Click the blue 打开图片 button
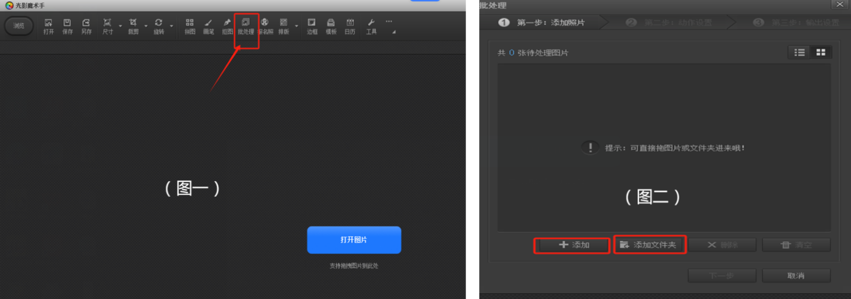 coord(353,240)
